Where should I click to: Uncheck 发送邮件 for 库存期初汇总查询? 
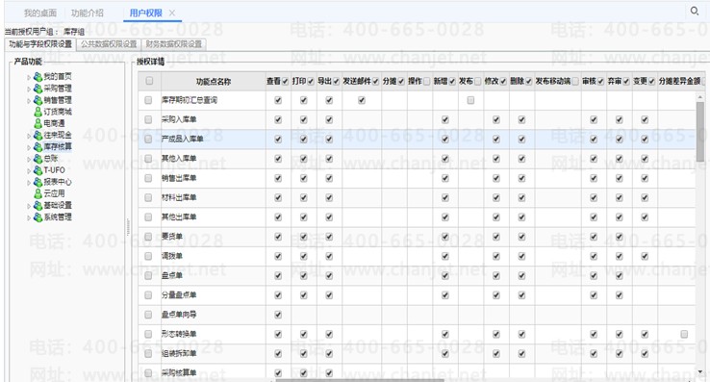coord(362,100)
